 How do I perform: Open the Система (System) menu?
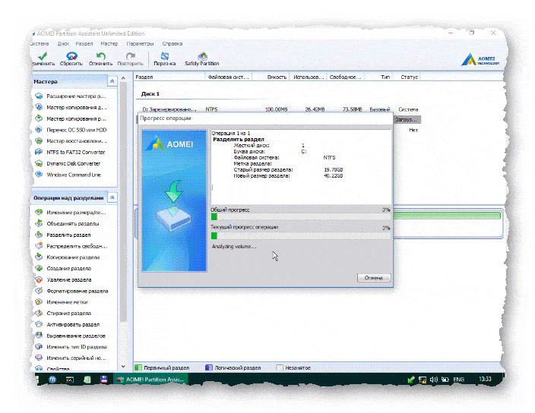pyautogui.click(x=40, y=43)
